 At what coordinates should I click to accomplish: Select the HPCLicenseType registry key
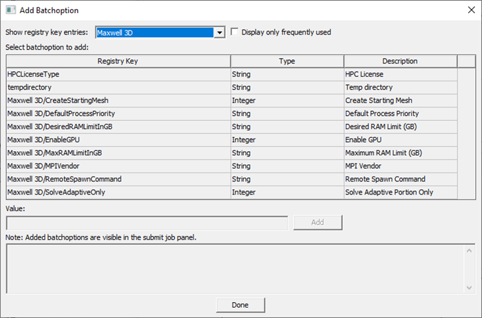(x=118, y=74)
